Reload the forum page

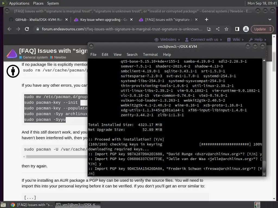tap(27, 29)
